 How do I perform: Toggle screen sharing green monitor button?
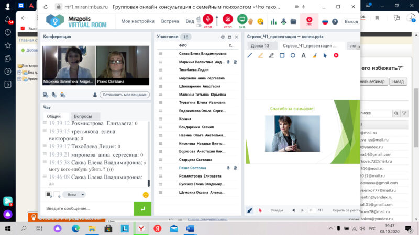[242, 19]
